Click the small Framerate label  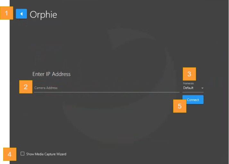pos(188,83)
